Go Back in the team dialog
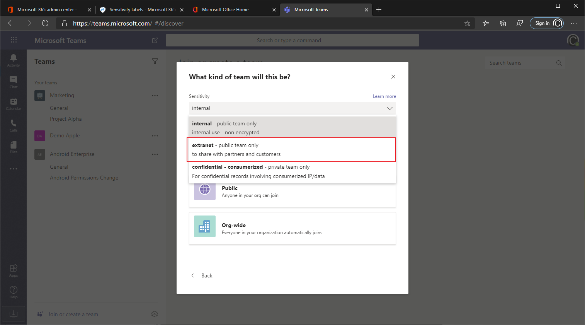Image resolution: width=585 pixels, height=325 pixels. point(202,275)
